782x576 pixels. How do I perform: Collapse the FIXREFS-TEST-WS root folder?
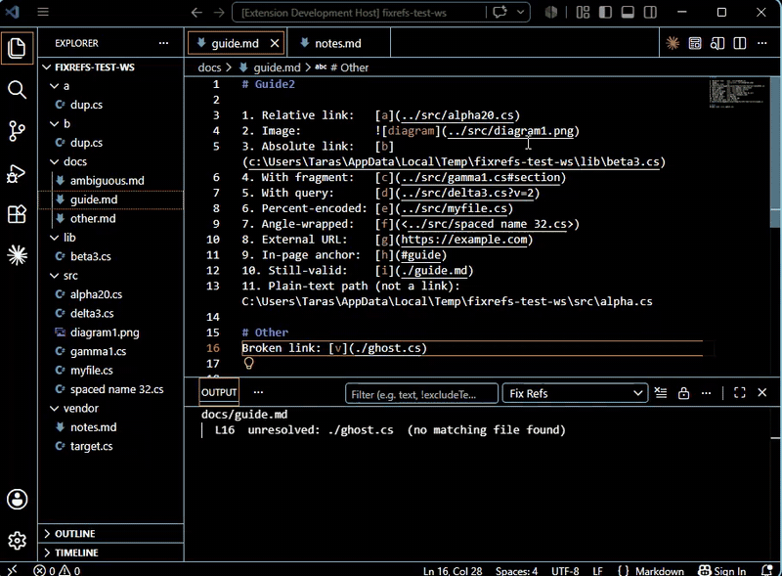coord(110,66)
